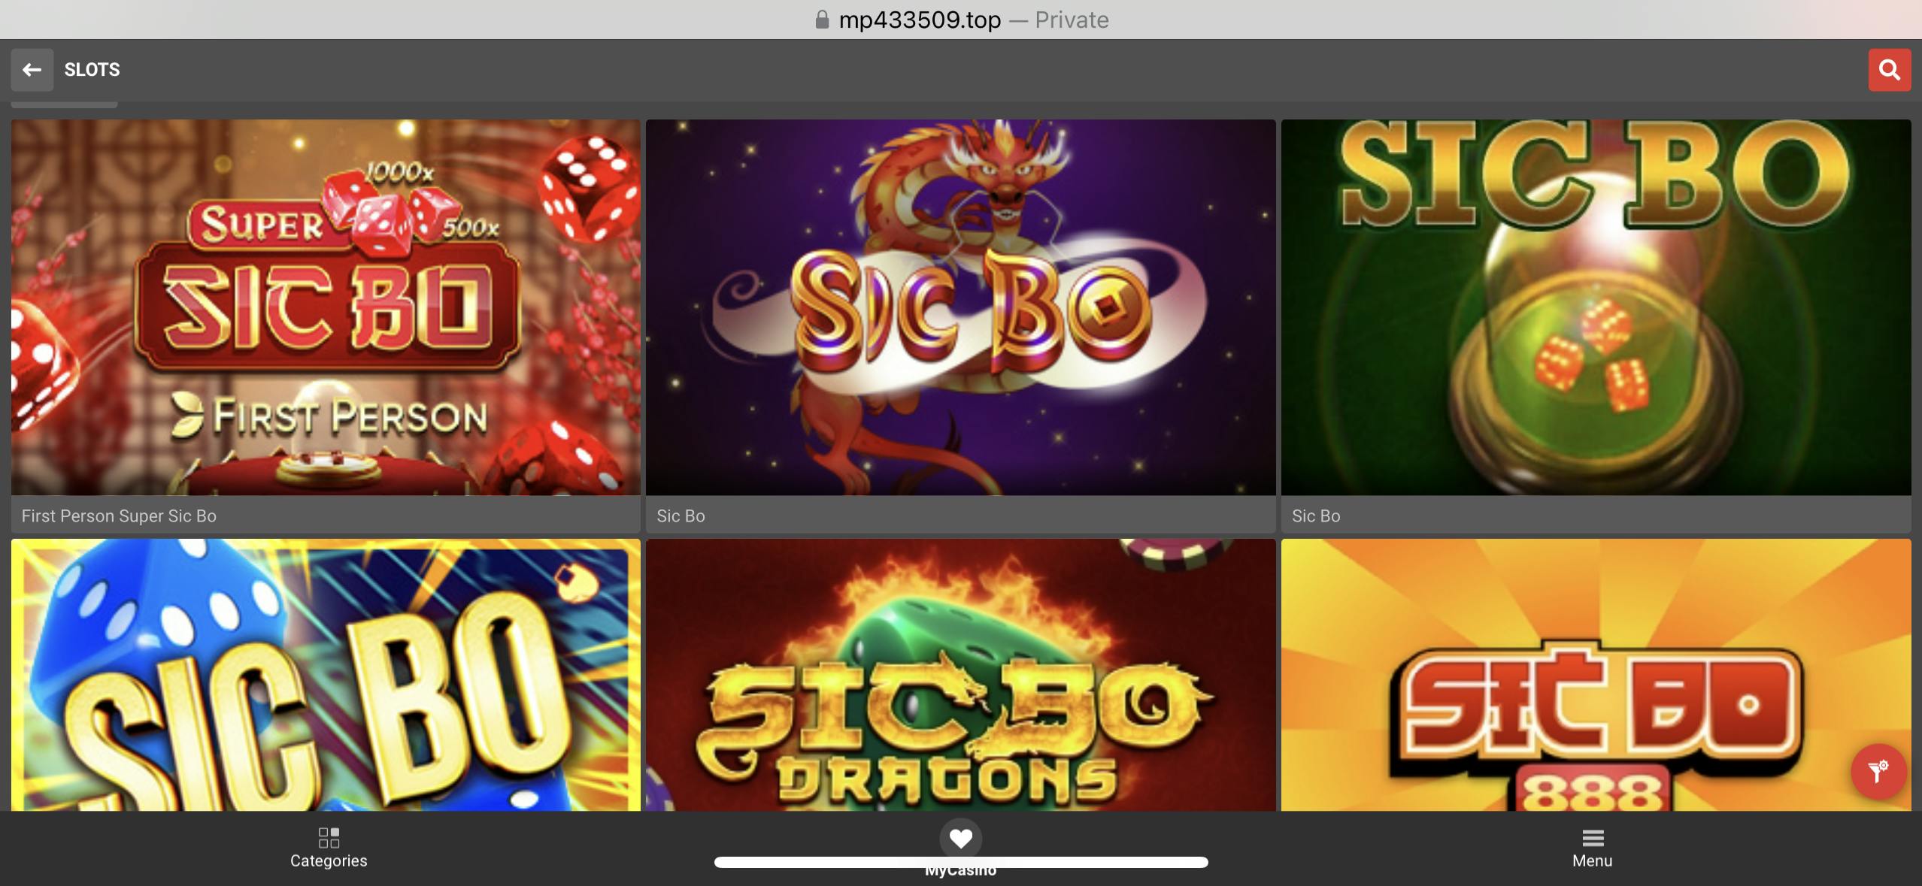Viewport: 1922px width, 886px height.
Task: Open the red filter floating button
Action: click(1878, 771)
